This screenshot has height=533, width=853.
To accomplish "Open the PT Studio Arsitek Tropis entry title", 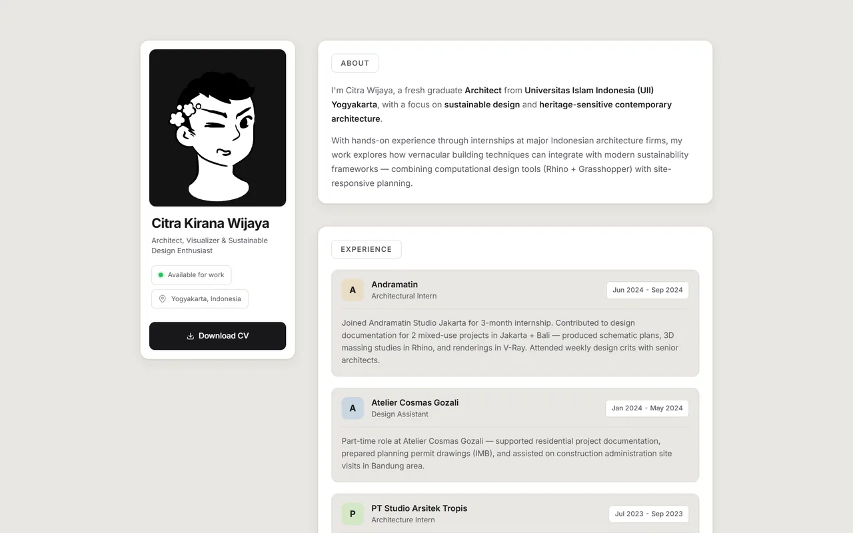I will click(419, 508).
